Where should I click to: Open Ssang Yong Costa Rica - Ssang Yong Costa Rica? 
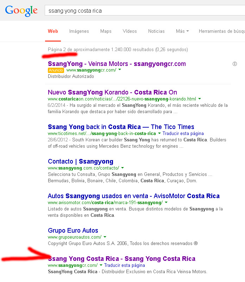[121, 259]
